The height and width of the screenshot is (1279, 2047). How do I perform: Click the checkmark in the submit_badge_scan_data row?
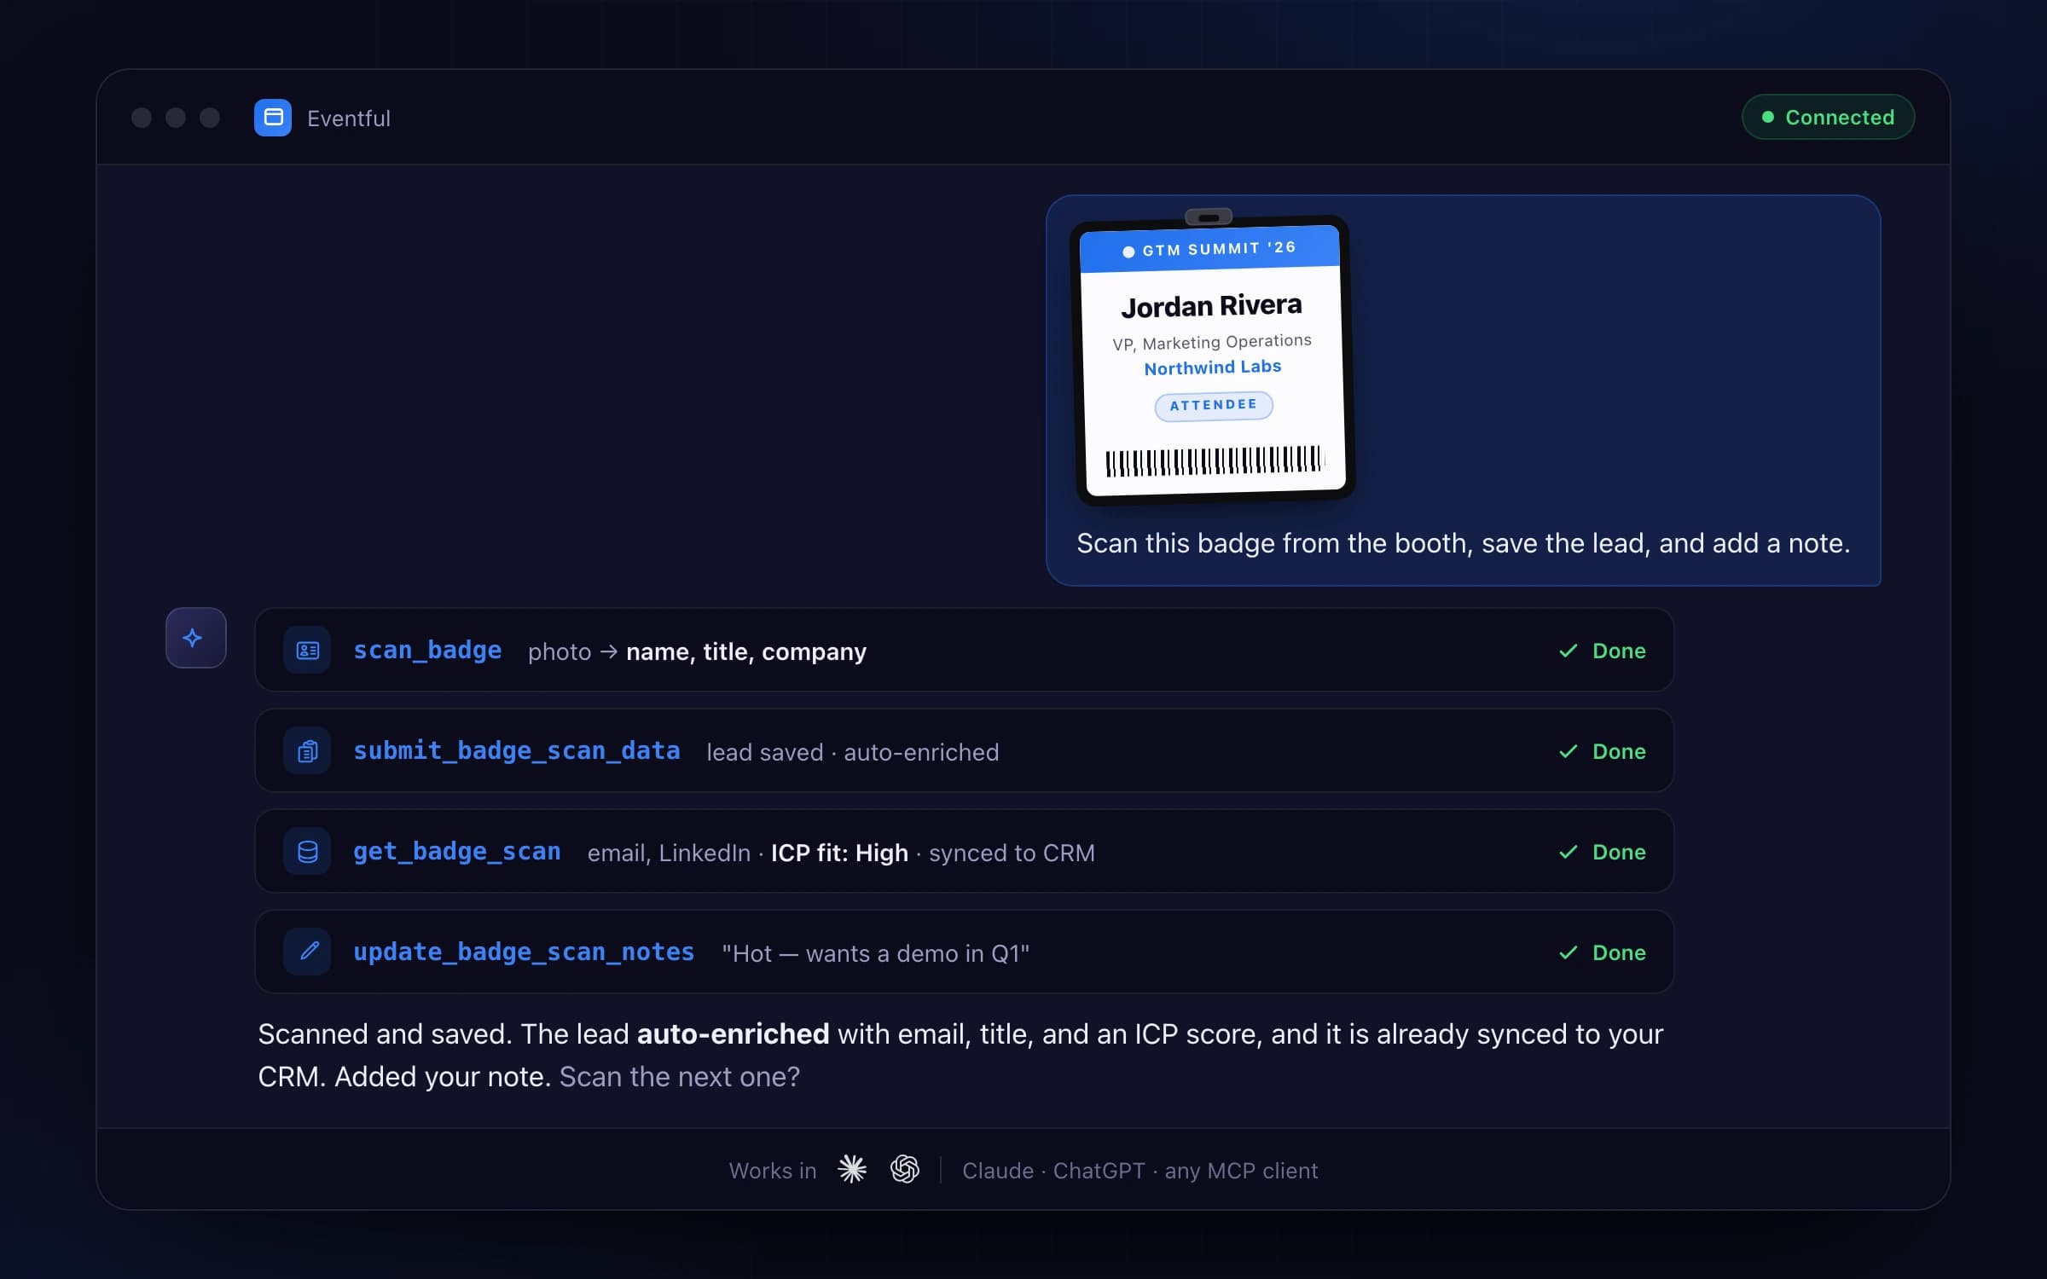tap(1568, 752)
